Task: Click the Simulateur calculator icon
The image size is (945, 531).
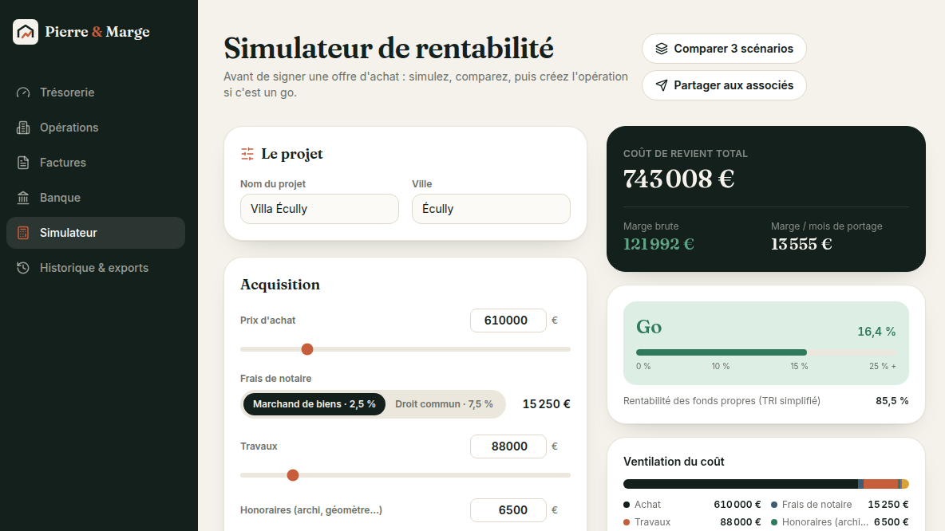Action: [23, 233]
